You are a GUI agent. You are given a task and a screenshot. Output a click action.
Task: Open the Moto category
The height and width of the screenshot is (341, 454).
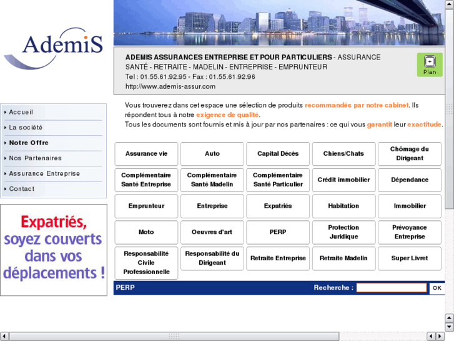point(146,232)
